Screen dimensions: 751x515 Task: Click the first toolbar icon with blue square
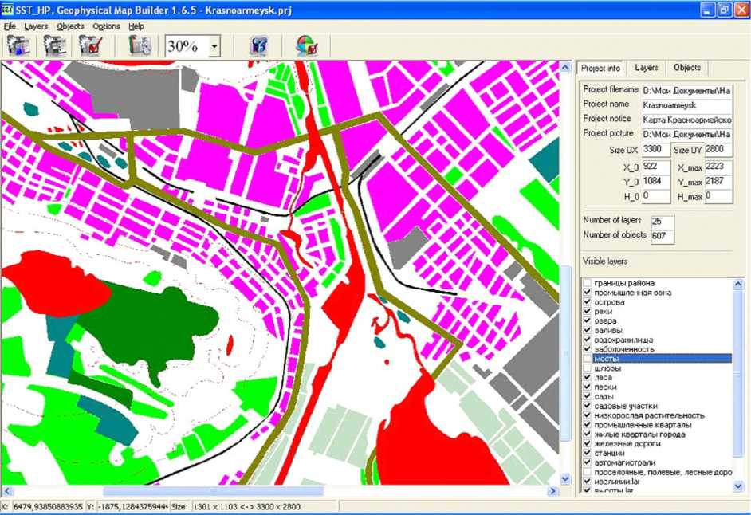[x=18, y=45]
